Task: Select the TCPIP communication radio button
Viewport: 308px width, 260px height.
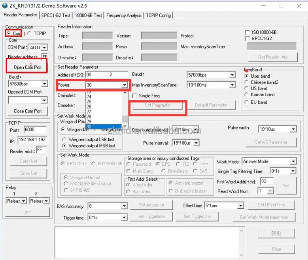Action: pyautogui.click(x=30, y=34)
